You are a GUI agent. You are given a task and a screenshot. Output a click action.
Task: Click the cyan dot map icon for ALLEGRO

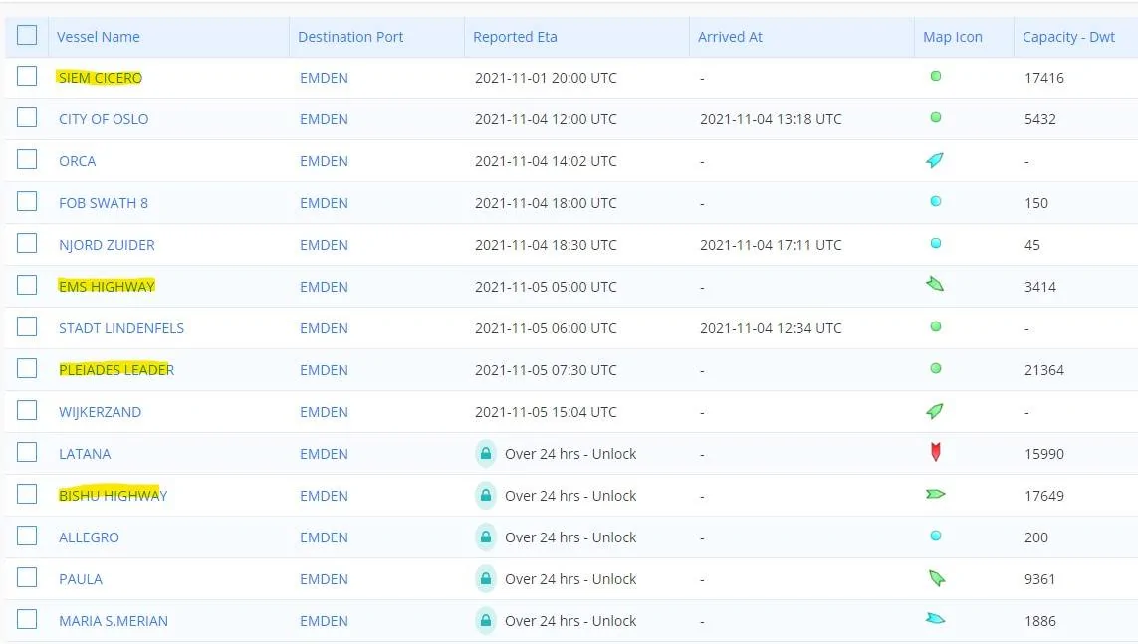pyautogui.click(x=936, y=536)
